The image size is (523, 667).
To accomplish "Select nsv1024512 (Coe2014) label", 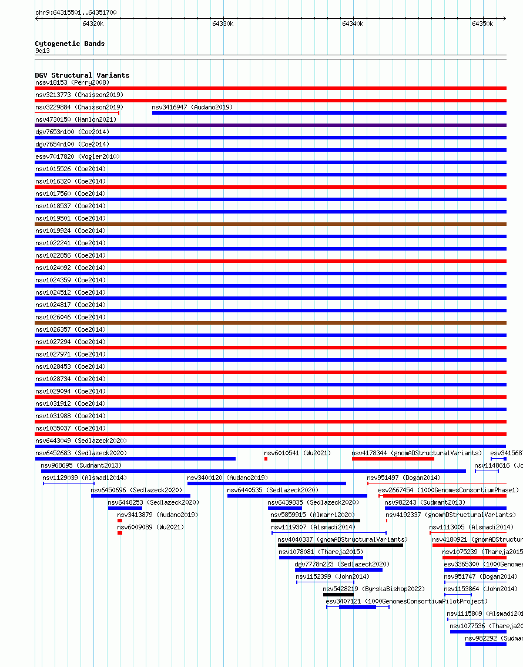I will tap(71, 292).
